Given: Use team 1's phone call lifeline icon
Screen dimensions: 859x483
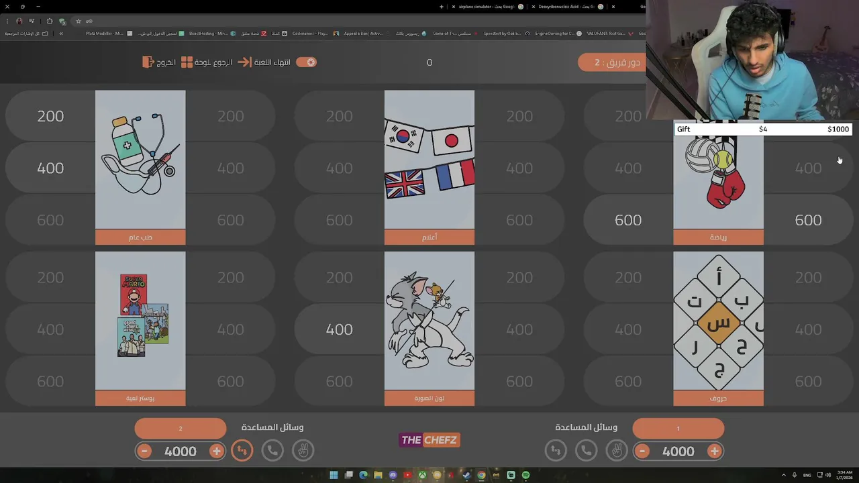Looking at the screenshot, I should click(586, 451).
